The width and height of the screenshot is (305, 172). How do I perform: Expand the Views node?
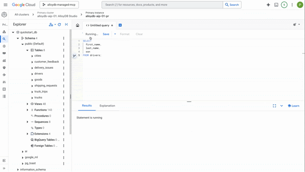[x=27, y=104]
